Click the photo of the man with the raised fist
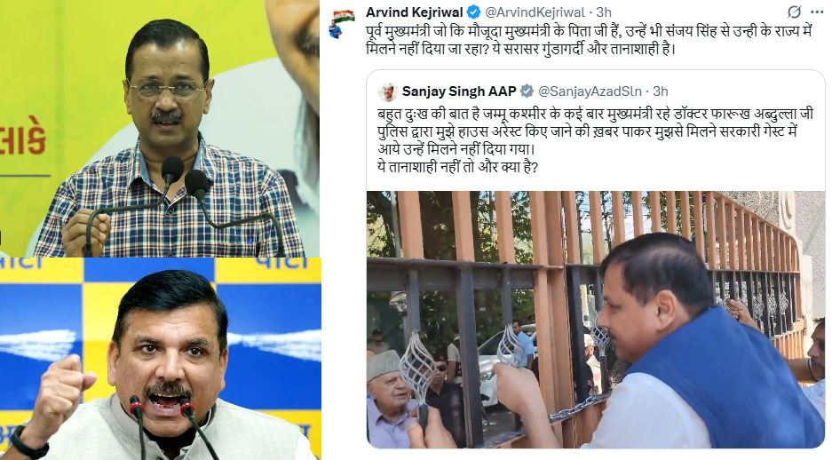 tap(160, 359)
